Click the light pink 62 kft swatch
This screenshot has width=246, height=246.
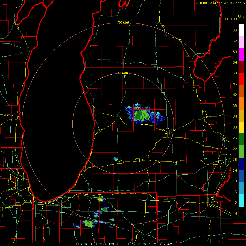pos(241,42)
